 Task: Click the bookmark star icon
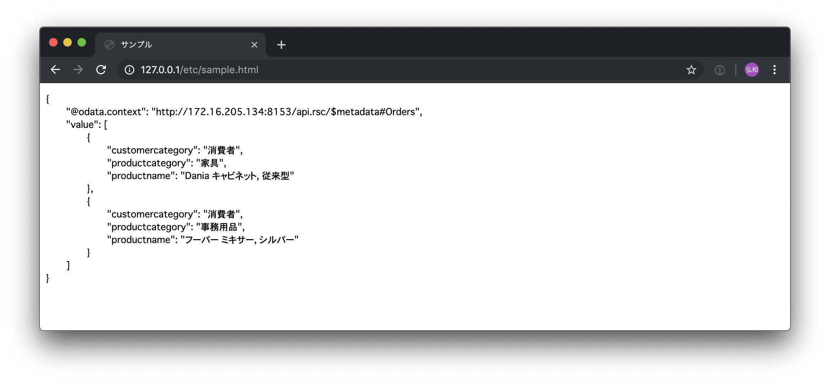point(691,70)
